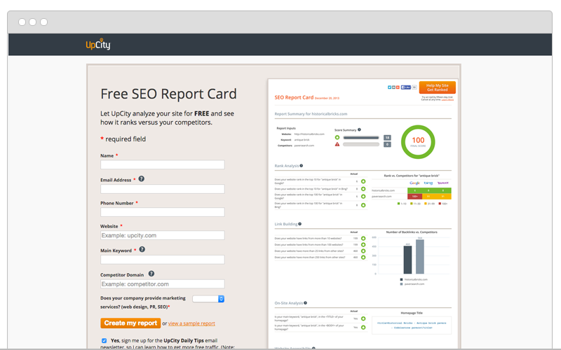The height and width of the screenshot is (350, 561).
Task: Click the red Google Plus share icon
Action: click(x=398, y=87)
